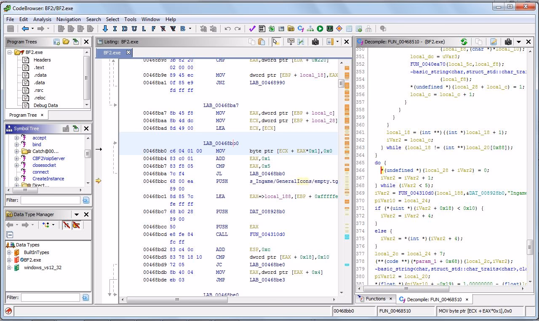The height and width of the screenshot is (321, 539).
Task: Expand BuiltInTypes in Data Type Manager
Action: 9,252
